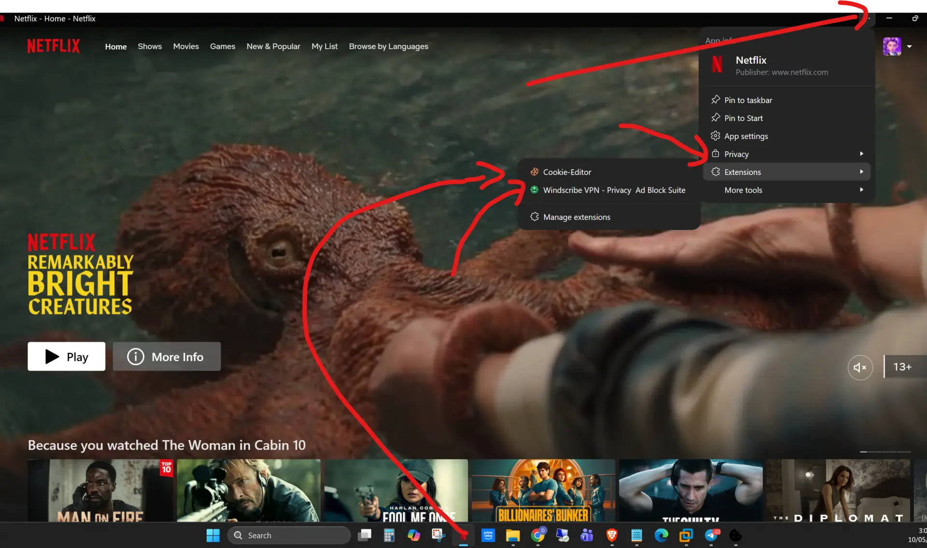Open Microsoft Teams from the taskbar

pyautogui.click(x=587, y=535)
